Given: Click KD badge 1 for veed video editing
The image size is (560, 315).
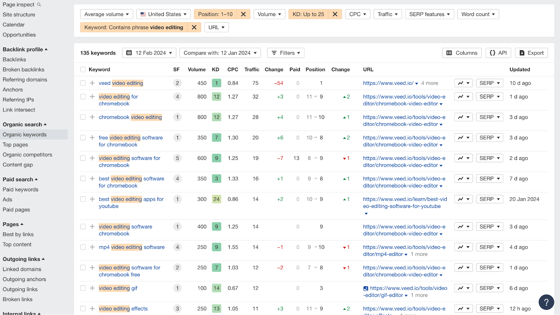Looking at the screenshot, I should point(217,83).
